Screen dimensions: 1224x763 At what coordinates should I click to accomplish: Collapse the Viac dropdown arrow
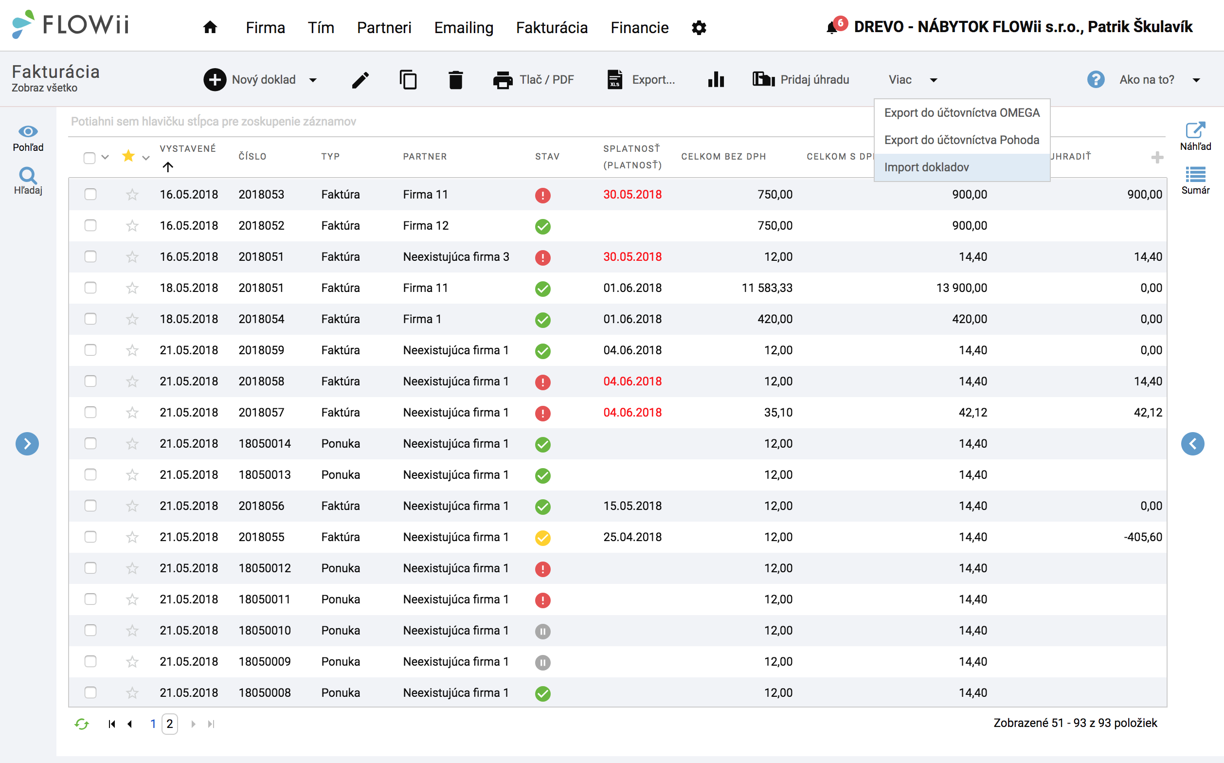pyautogui.click(x=934, y=80)
